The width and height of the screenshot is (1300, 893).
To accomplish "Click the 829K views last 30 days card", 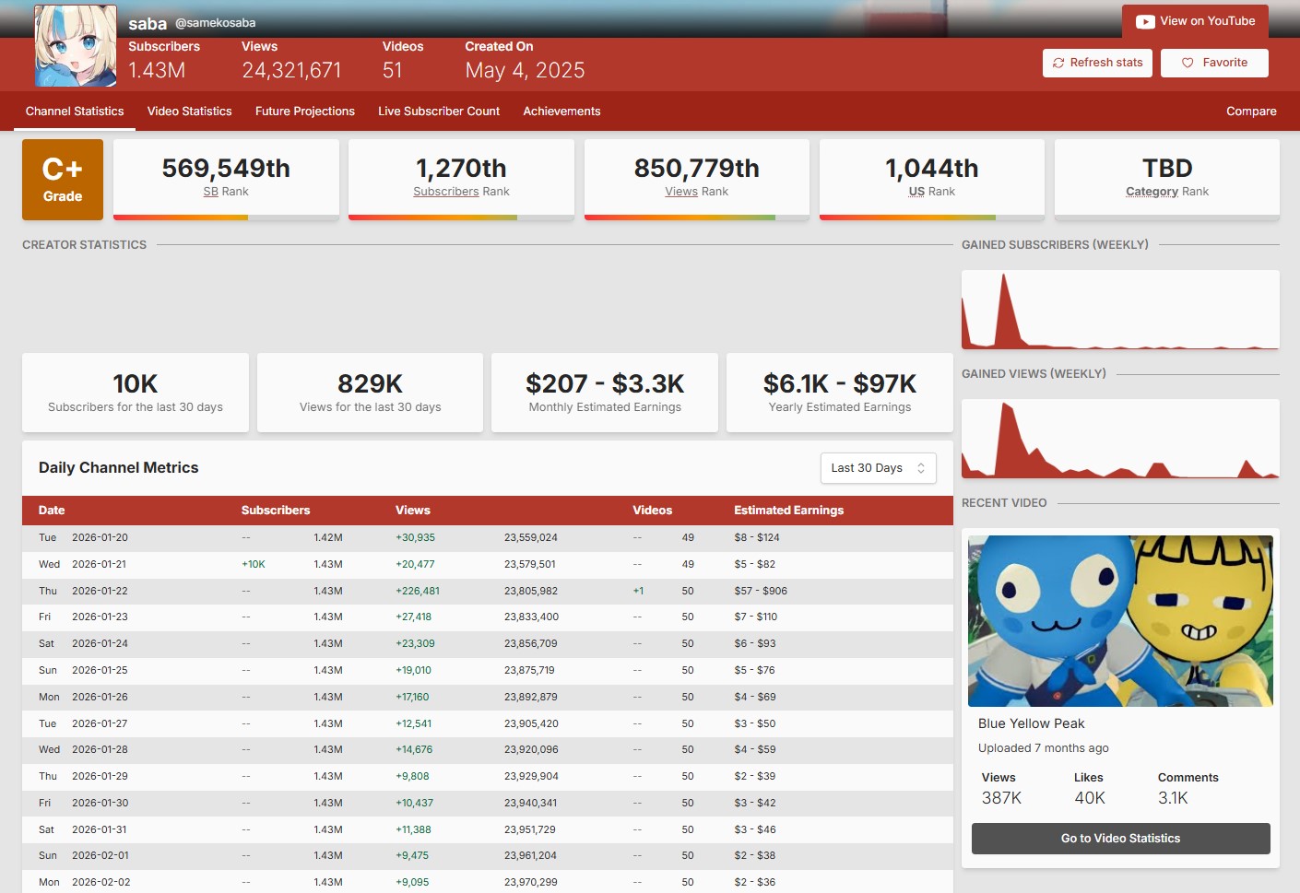I will point(370,393).
